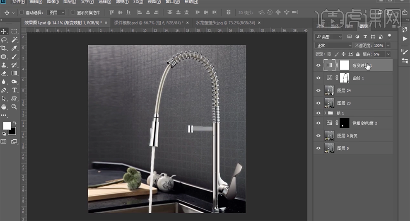
Task: Select the Hand tool
Action: (x=4, y=107)
